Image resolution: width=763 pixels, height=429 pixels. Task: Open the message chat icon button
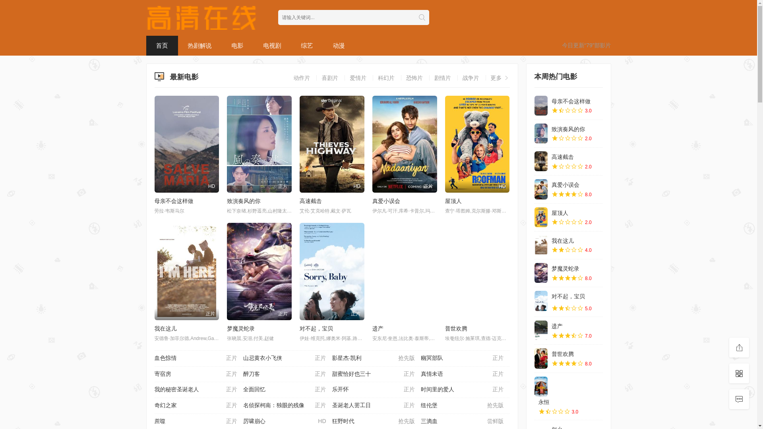[x=739, y=399]
